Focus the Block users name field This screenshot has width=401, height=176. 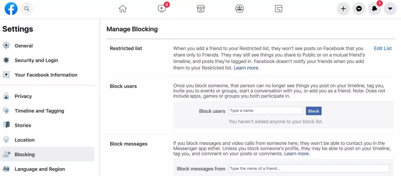tap(265, 111)
